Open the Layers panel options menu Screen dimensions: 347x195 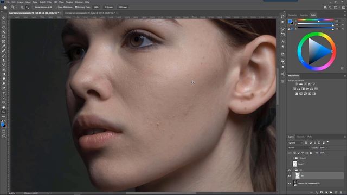[x=345, y=137]
